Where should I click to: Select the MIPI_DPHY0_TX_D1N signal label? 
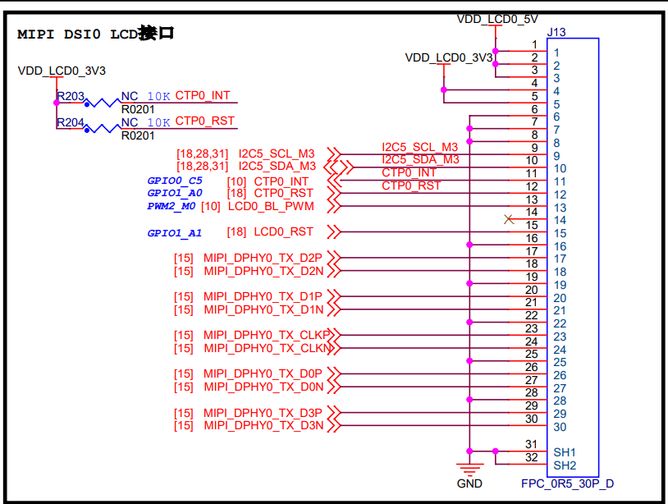click(263, 309)
